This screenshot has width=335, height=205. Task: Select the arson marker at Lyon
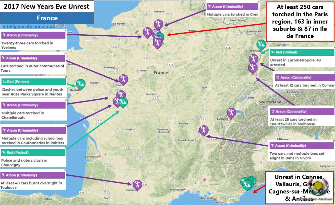203,130
